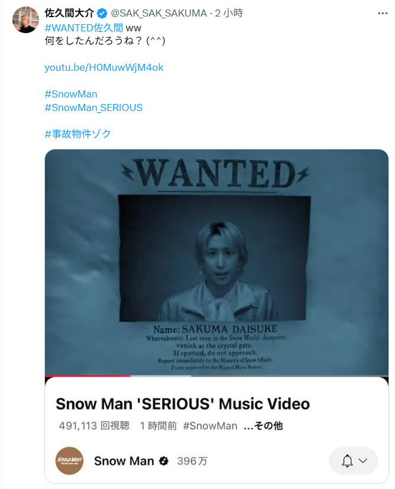
Task: Open the tweet's three-dot more menu
Action: tap(383, 14)
